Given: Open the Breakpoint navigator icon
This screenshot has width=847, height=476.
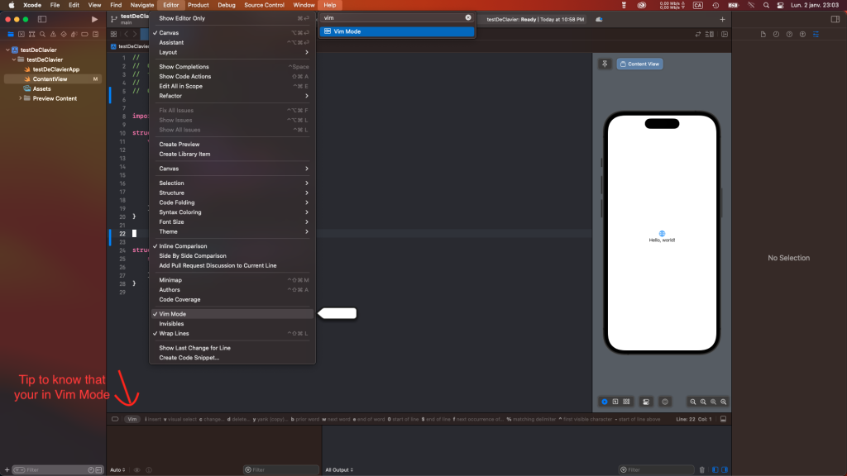Looking at the screenshot, I should (85, 34).
